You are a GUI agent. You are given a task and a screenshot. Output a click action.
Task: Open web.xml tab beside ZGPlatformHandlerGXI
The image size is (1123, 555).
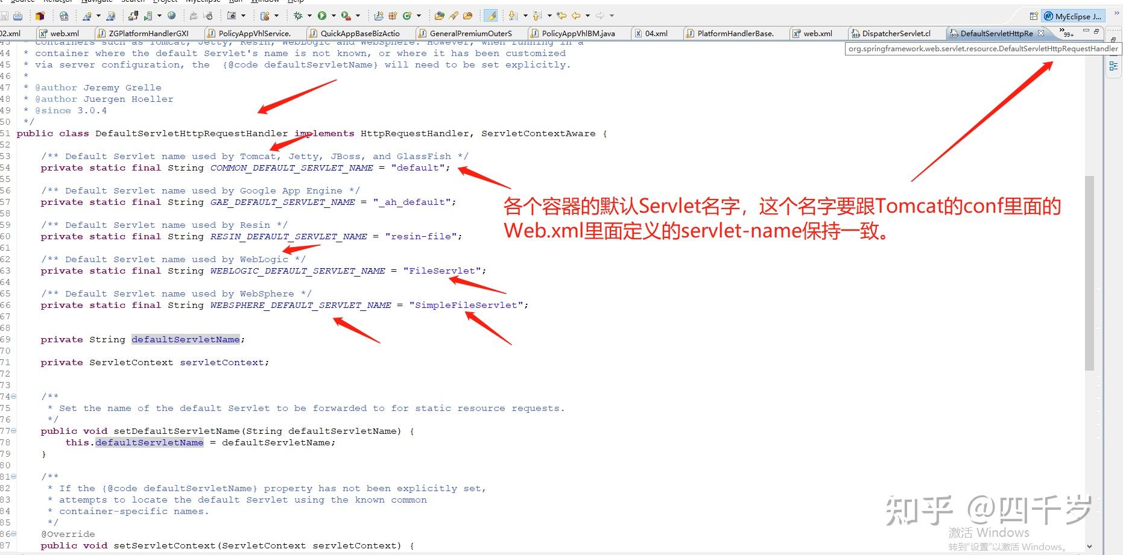point(65,34)
